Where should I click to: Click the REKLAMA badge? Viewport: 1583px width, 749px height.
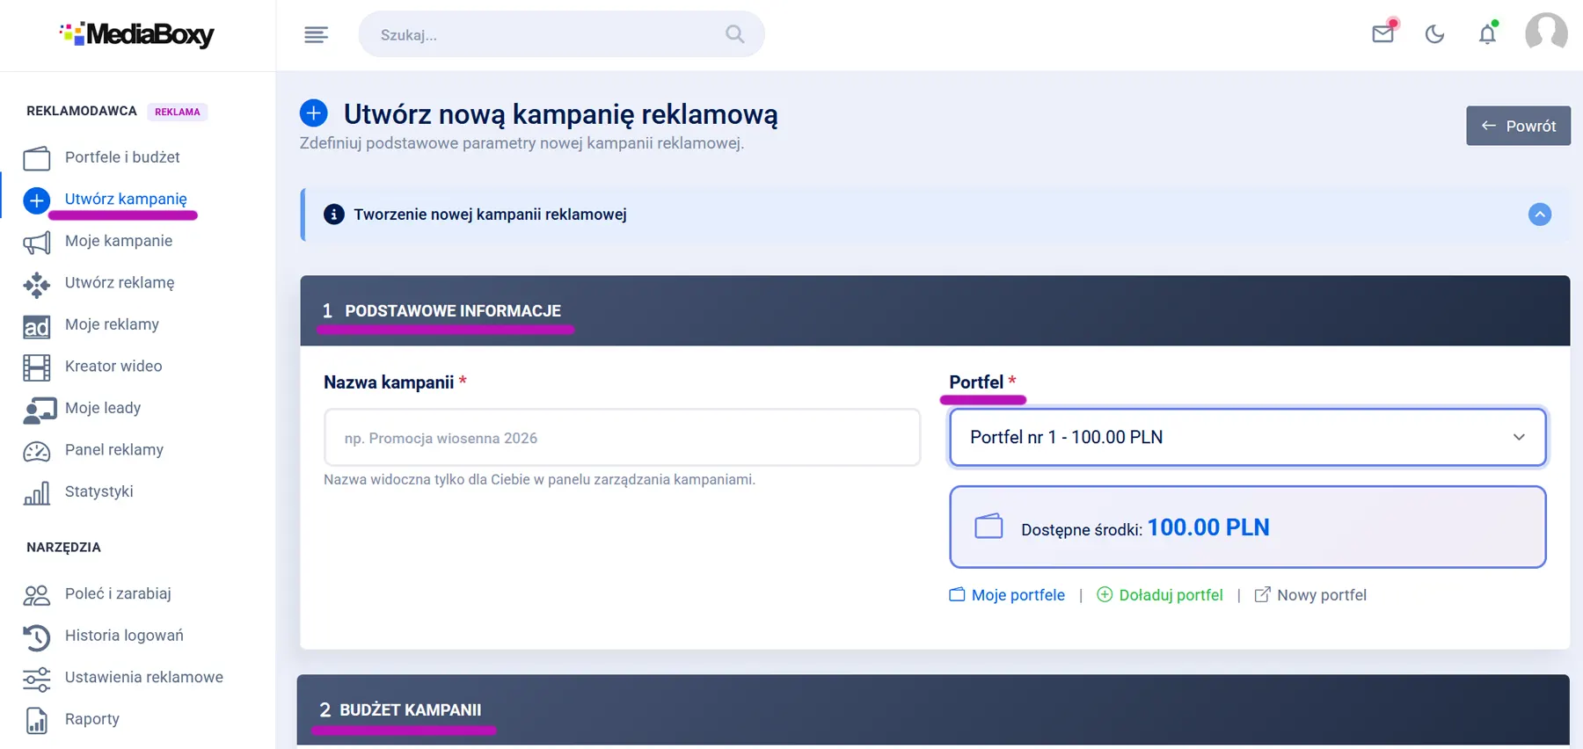[x=178, y=112]
